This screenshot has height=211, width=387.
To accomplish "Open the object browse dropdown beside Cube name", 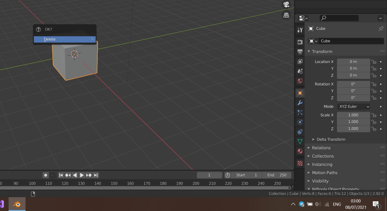I will tap(313, 41).
